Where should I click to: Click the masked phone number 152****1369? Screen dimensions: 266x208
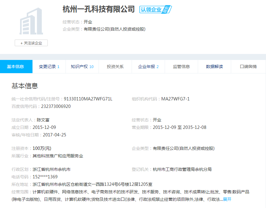[45, 177]
